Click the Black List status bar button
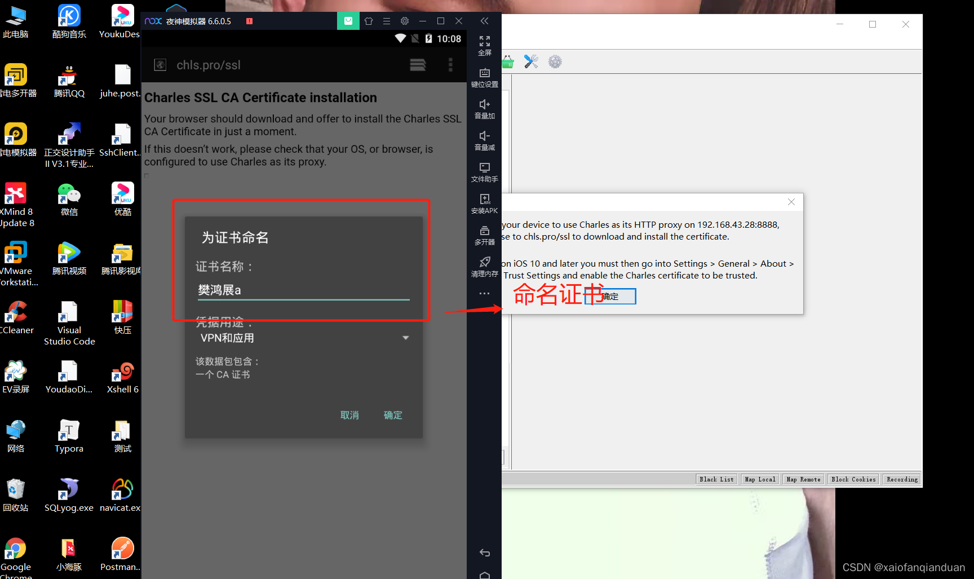 click(716, 479)
